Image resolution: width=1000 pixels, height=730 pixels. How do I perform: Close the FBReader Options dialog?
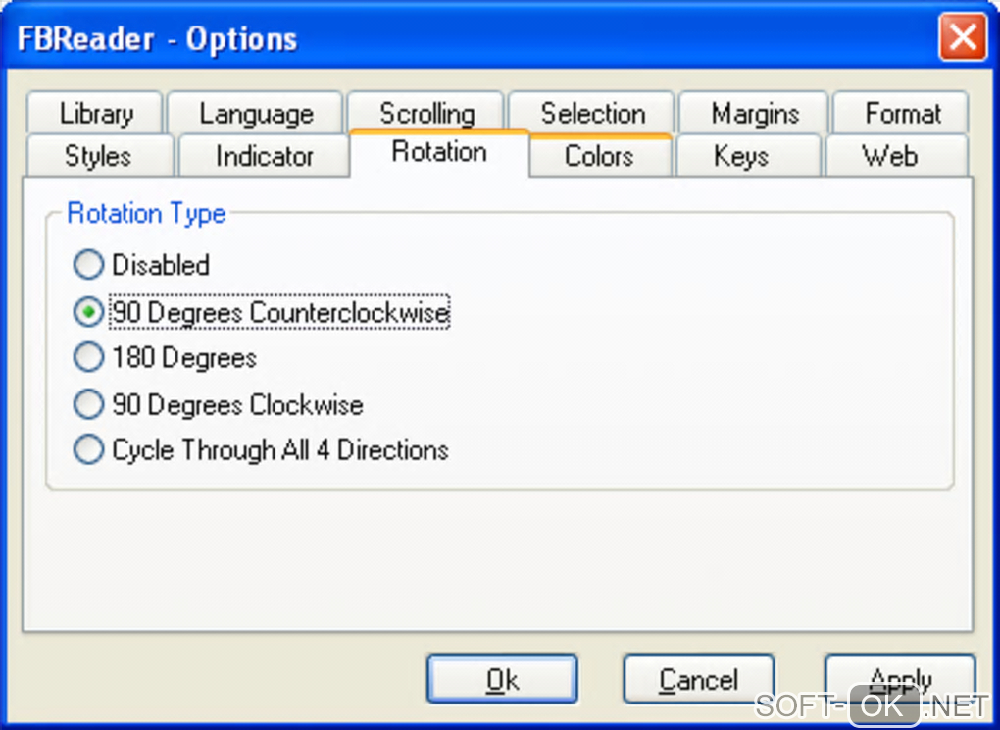click(962, 39)
